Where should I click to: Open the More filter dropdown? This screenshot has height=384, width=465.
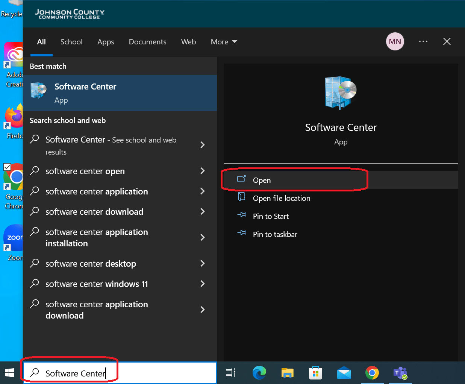[x=224, y=42]
